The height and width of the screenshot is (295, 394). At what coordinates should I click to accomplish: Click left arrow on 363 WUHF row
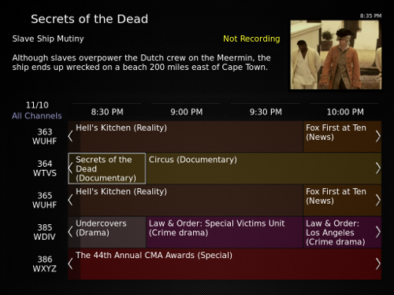70,136
